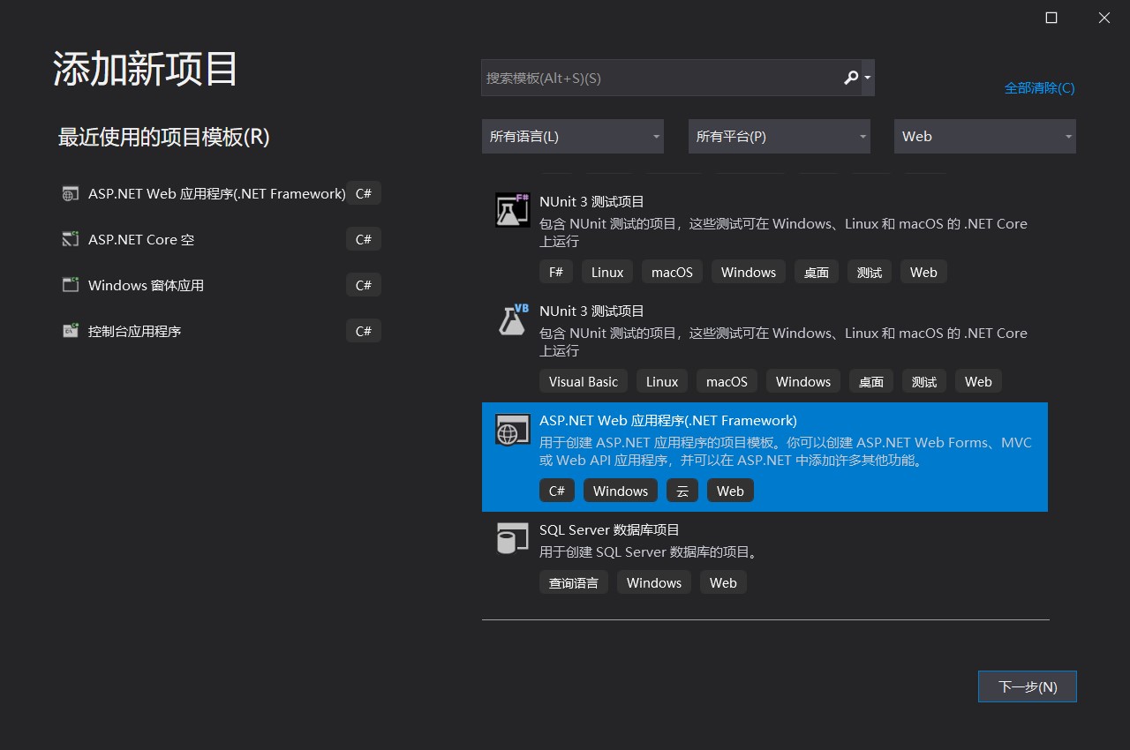This screenshot has width=1130, height=750.
Task: Click recent Windows 窗体应用 icon
Action: pyautogui.click(x=71, y=285)
